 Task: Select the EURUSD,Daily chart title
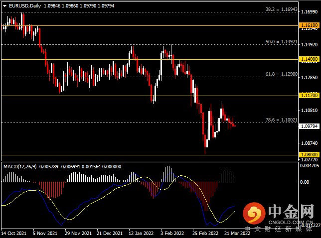(x=25, y=6)
